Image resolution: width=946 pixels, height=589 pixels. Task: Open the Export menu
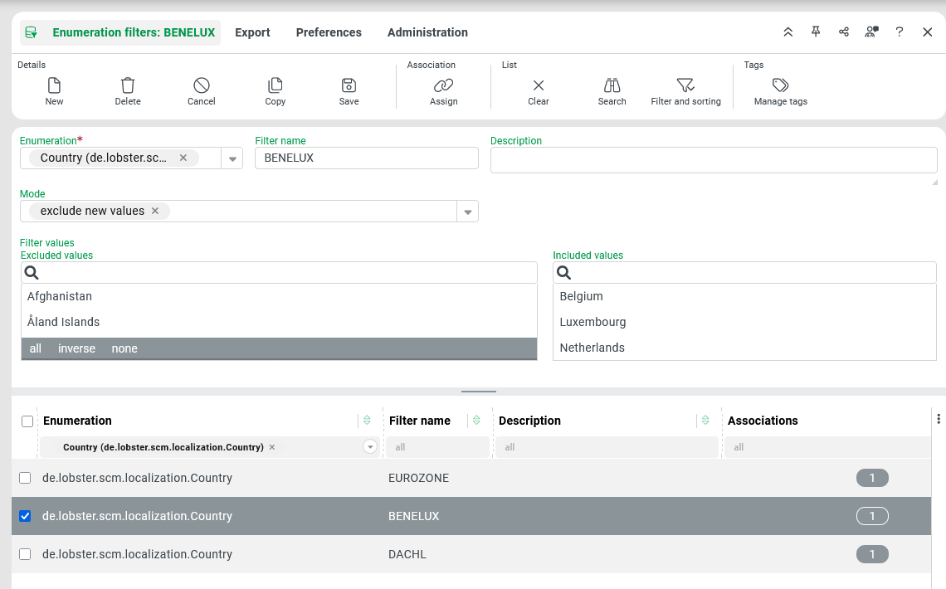point(252,32)
